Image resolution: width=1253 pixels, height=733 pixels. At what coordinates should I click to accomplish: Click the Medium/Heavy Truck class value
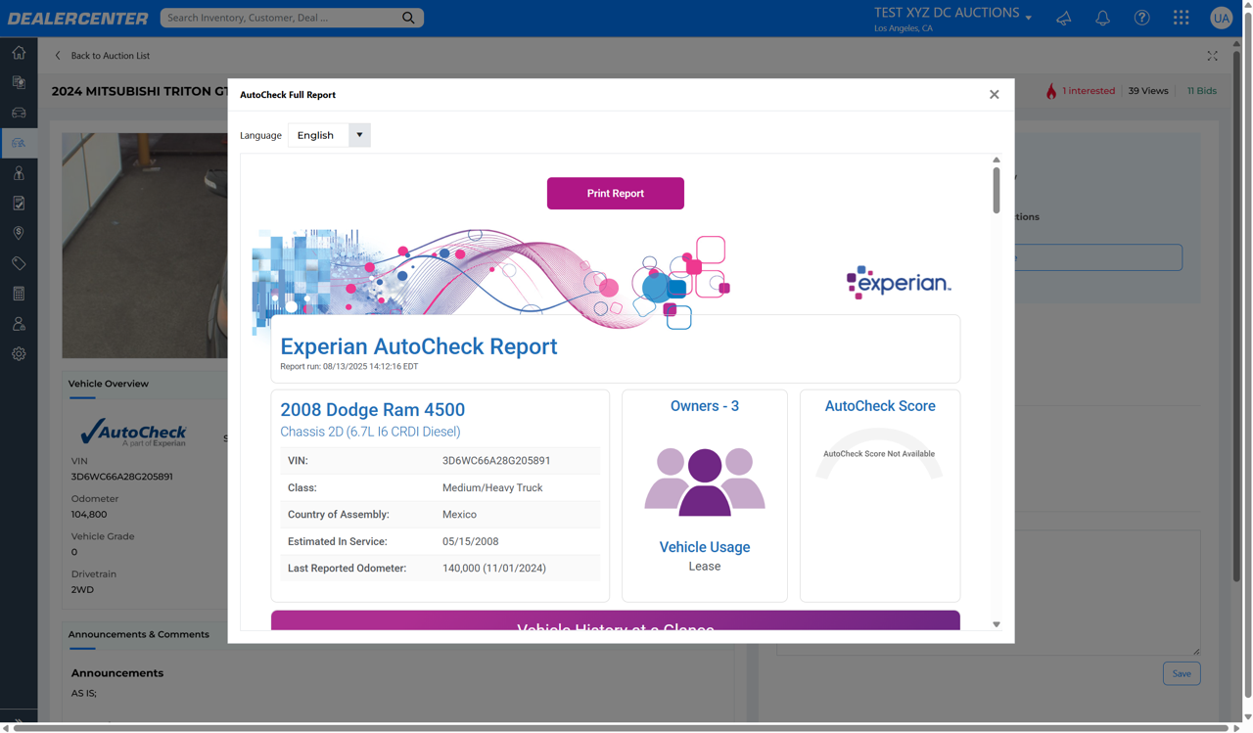point(492,487)
